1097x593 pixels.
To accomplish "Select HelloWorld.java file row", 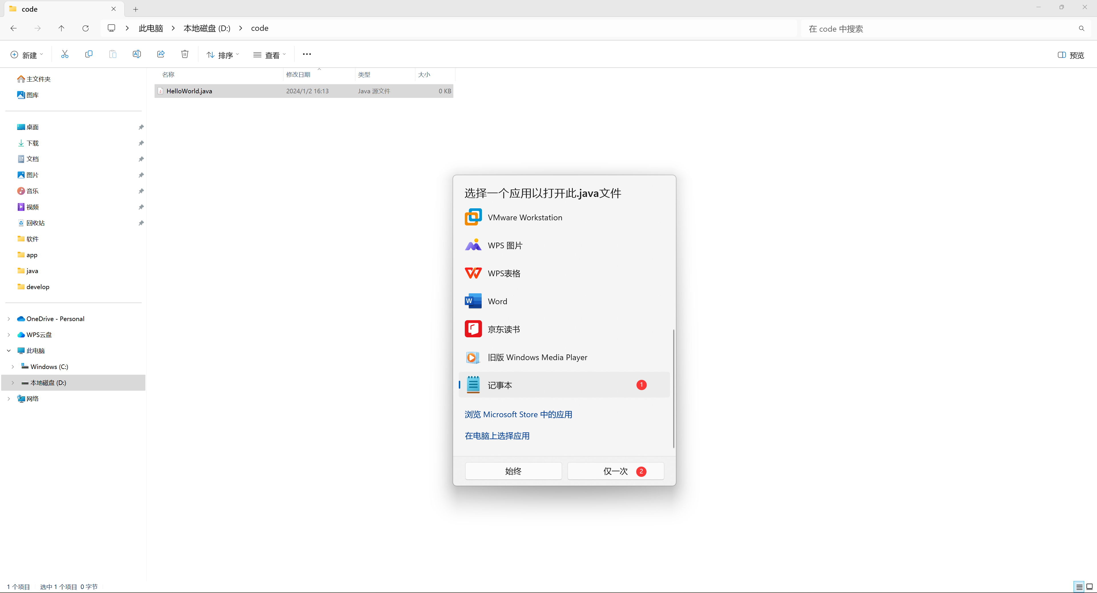I will coord(304,91).
